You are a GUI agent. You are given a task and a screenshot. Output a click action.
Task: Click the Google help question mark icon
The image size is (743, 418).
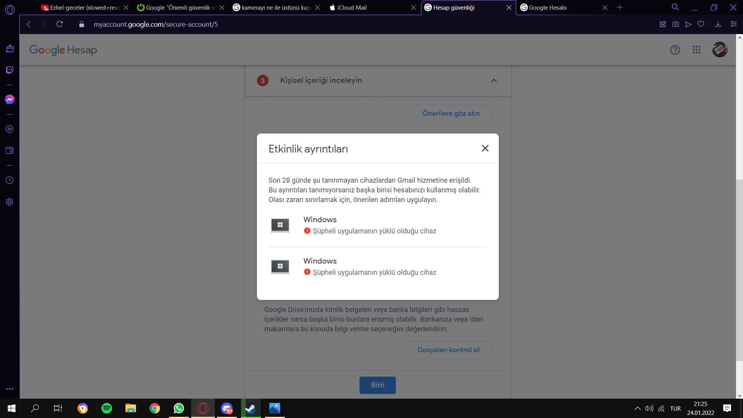675,50
